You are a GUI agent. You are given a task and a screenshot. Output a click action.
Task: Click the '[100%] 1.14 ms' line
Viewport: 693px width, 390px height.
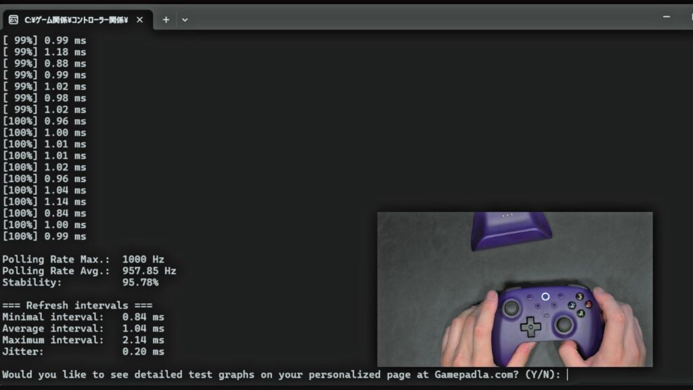point(44,202)
